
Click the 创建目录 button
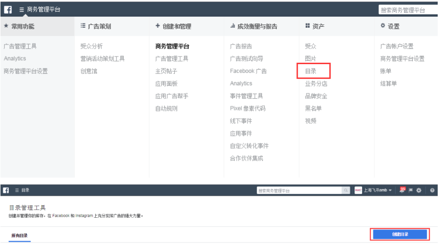click(400, 235)
